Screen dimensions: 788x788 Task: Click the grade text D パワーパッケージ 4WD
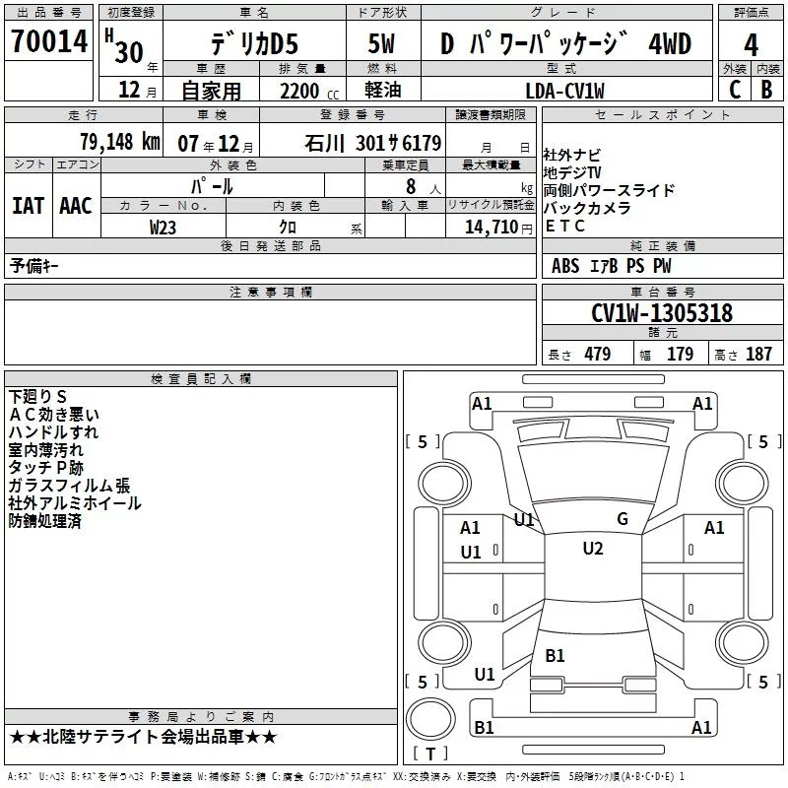(x=565, y=43)
